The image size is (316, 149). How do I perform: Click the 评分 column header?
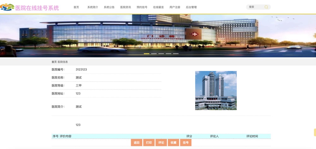click(189, 136)
